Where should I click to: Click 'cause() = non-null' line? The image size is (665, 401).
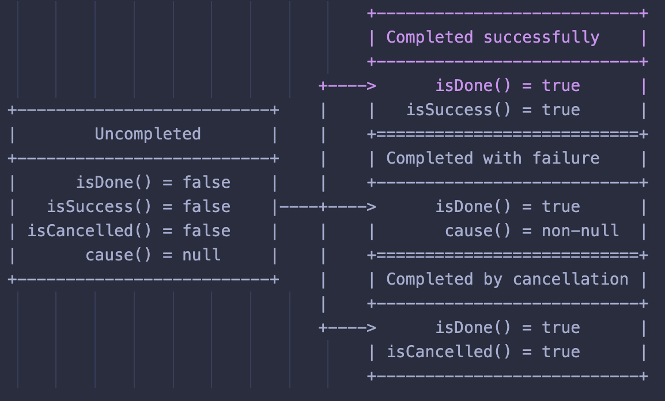(x=532, y=231)
